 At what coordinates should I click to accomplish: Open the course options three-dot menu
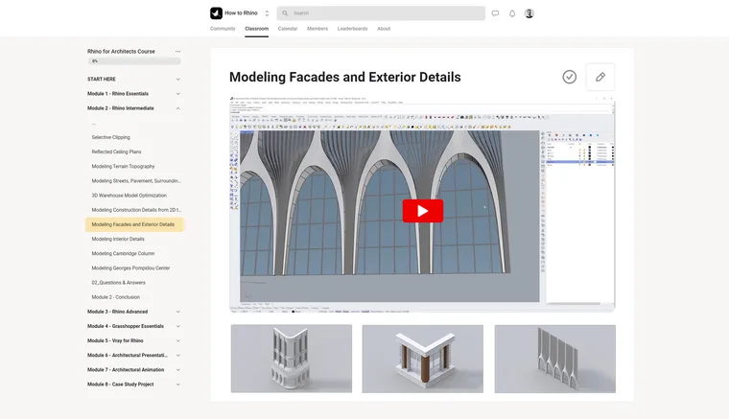click(177, 52)
